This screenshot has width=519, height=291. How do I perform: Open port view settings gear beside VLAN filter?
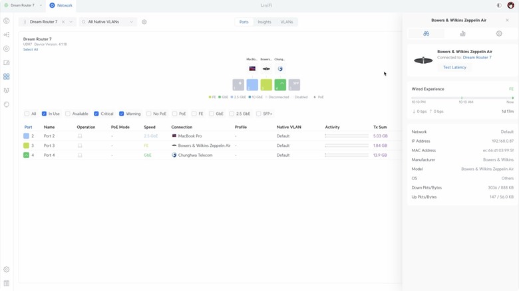pyautogui.click(x=144, y=22)
